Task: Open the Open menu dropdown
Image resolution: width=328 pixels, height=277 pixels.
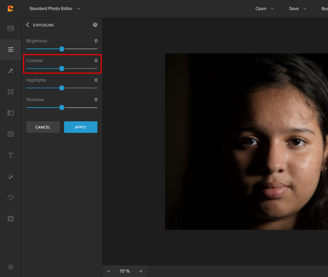Action: click(264, 9)
